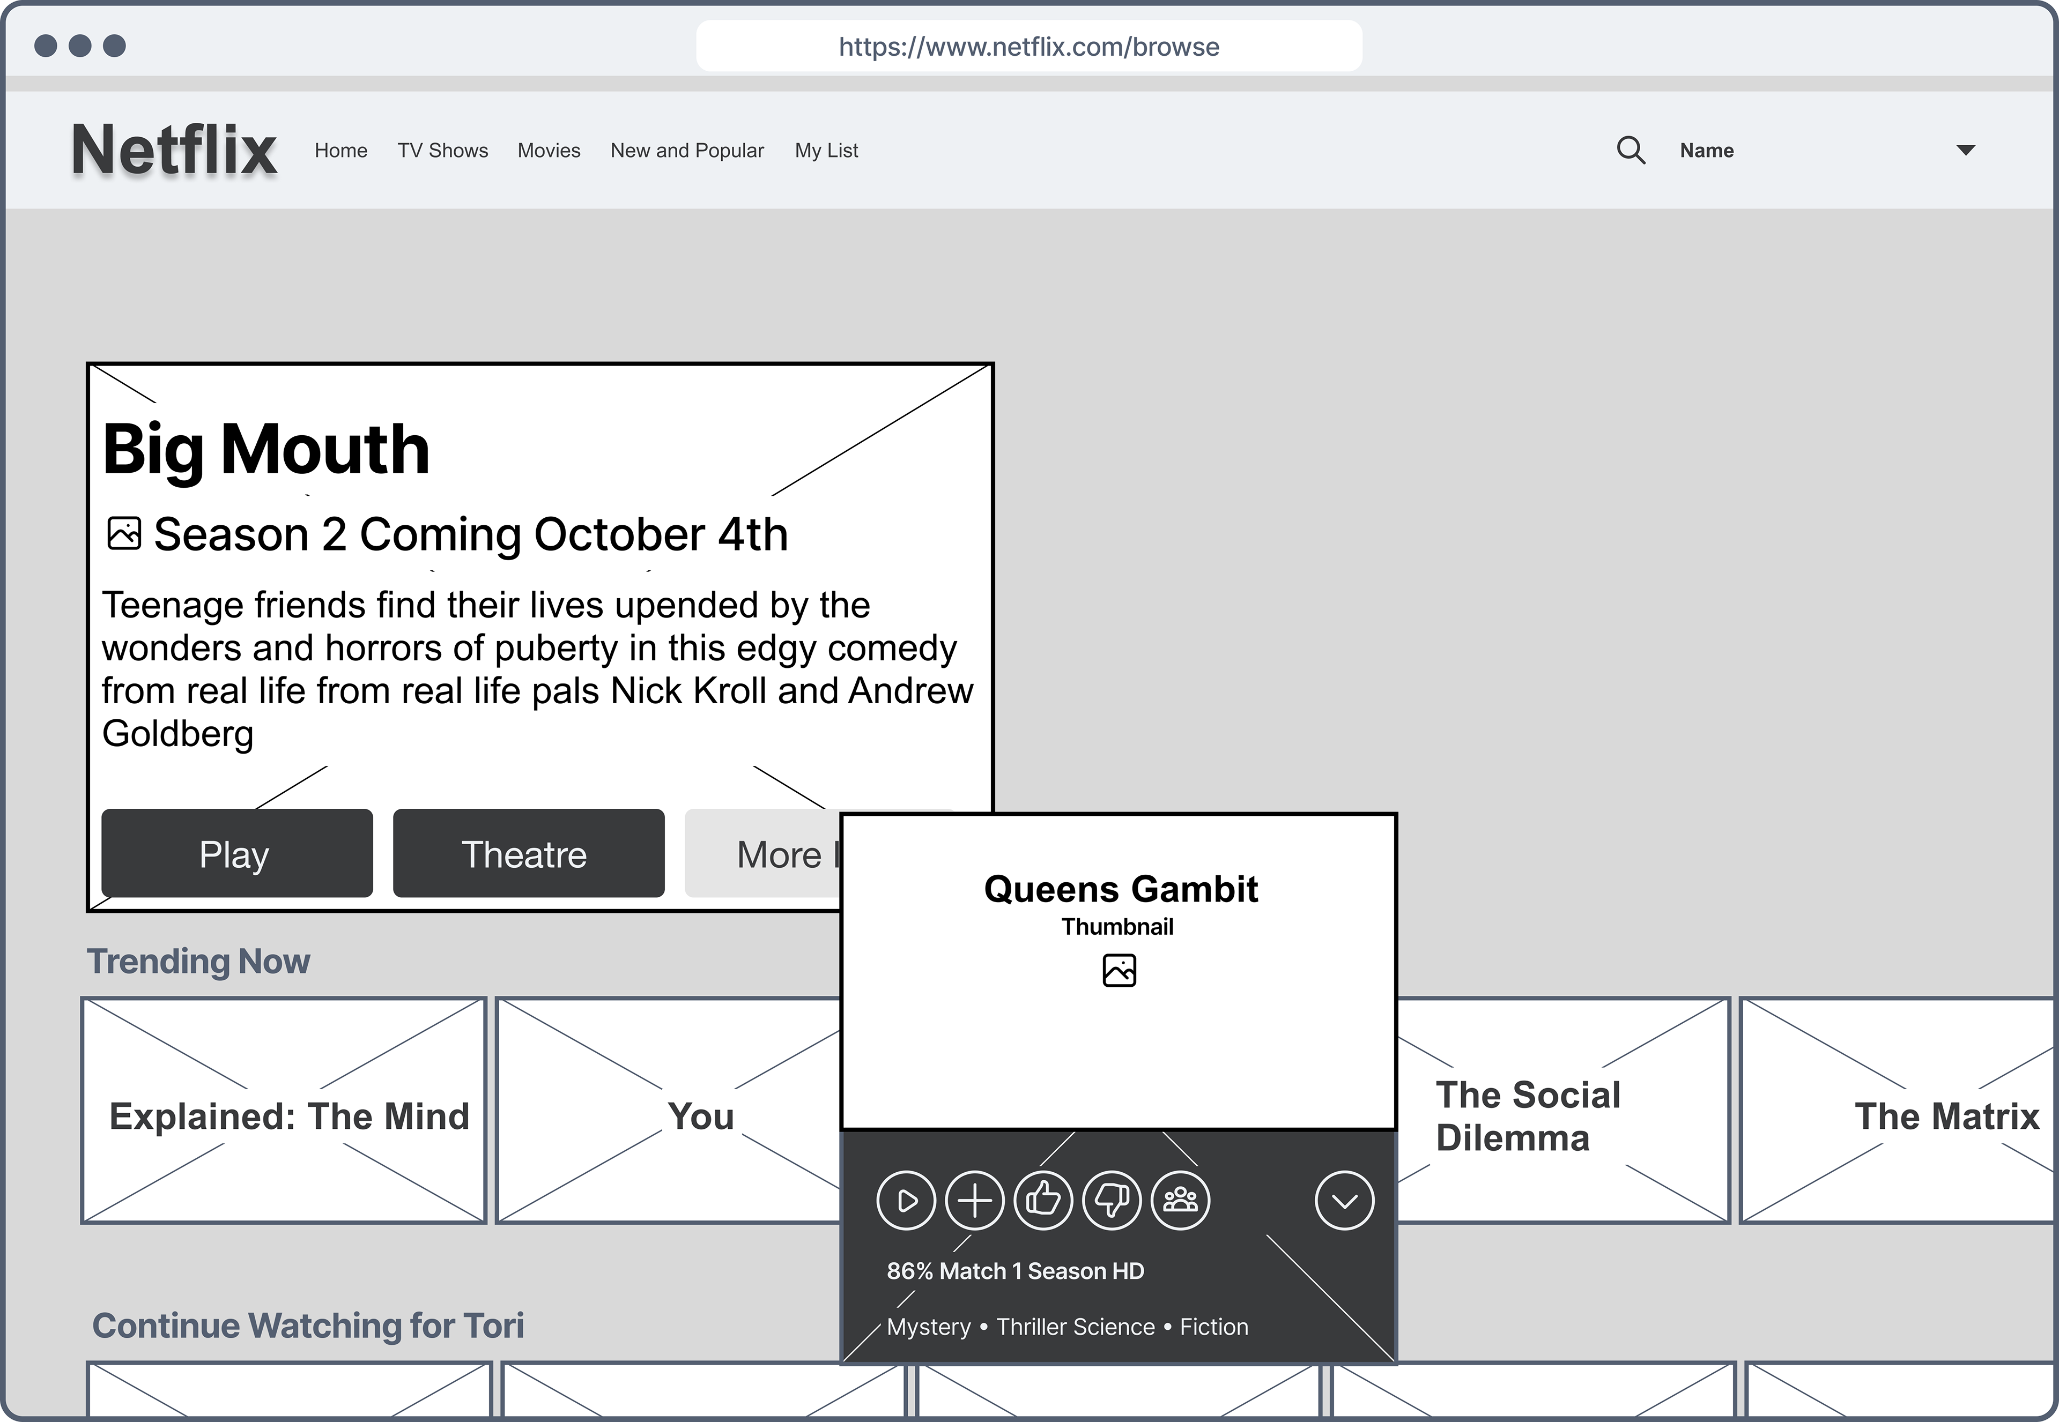Screen dimensions: 2059x1422
Task: Click Season 2 Coming October 4th text
Action: 471,534
